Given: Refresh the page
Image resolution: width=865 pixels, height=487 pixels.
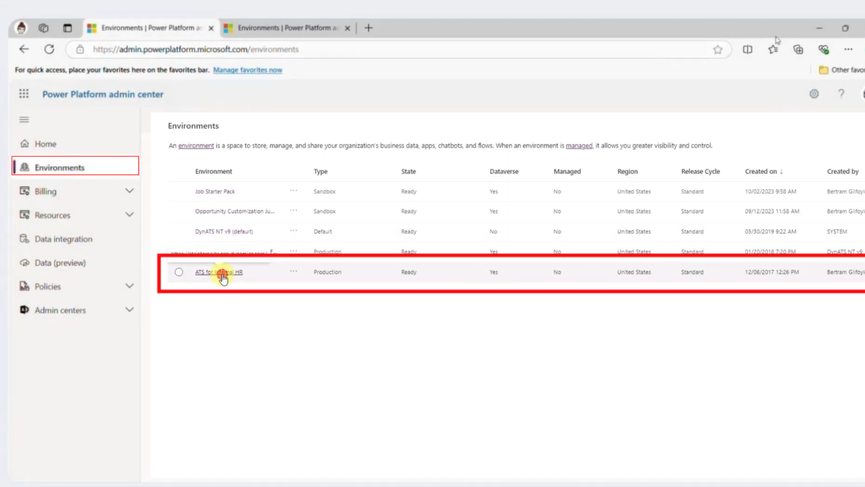Looking at the screenshot, I should tap(49, 49).
